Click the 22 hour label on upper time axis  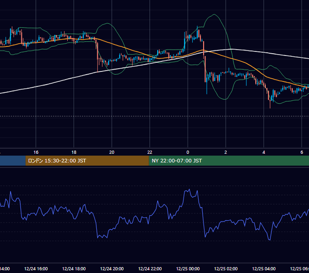(x=150, y=152)
